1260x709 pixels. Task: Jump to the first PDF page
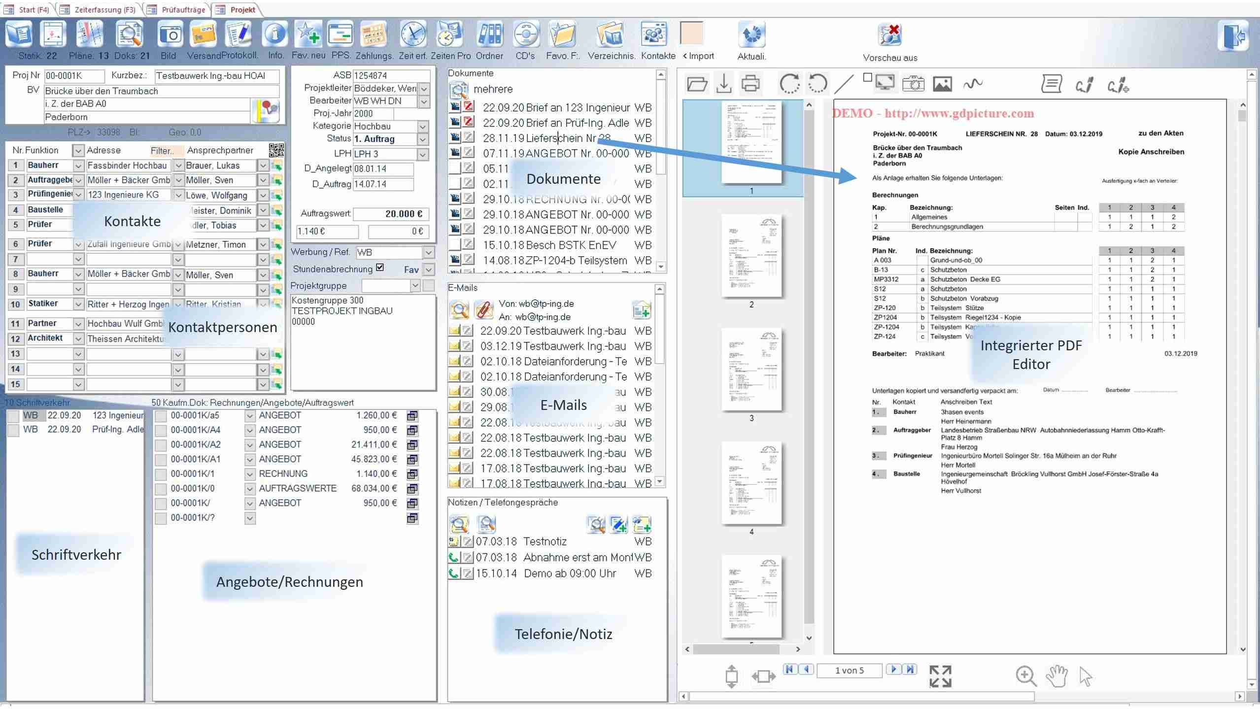(x=790, y=669)
